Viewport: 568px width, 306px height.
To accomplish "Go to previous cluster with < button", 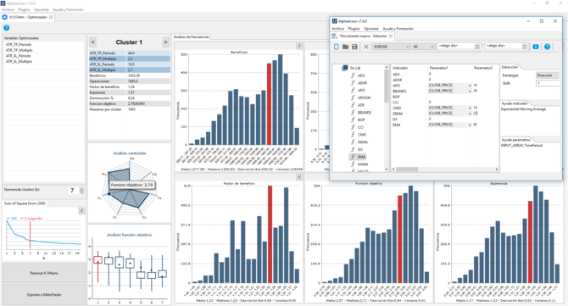I will click(x=92, y=42).
